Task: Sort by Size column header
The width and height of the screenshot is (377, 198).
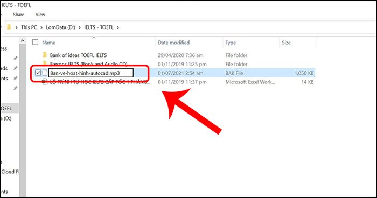Action: [286, 43]
